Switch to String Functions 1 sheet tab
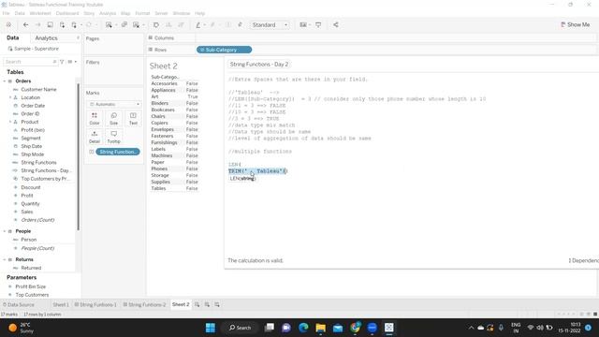The width and height of the screenshot is (599, 337). (x=95, y=304)
